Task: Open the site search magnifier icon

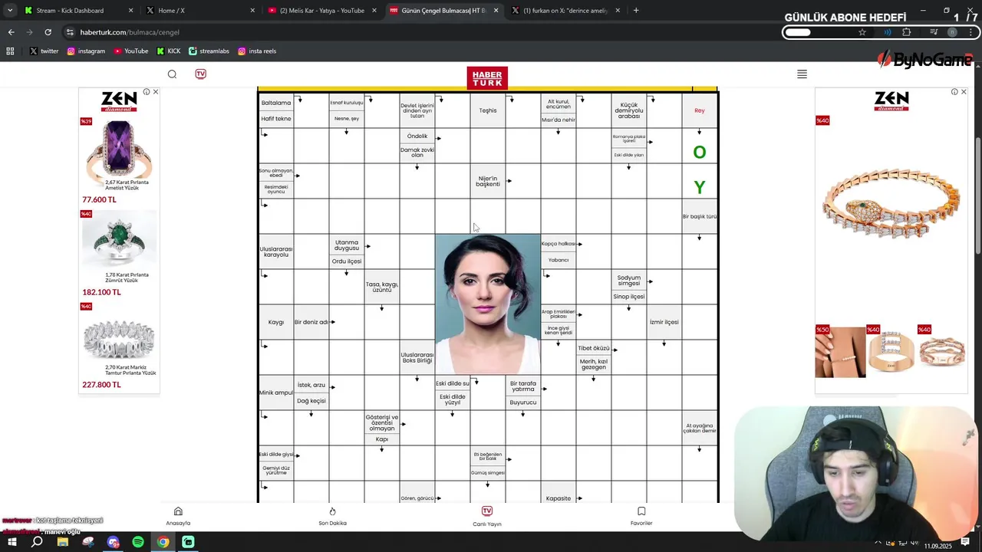Action: (172, 74)
